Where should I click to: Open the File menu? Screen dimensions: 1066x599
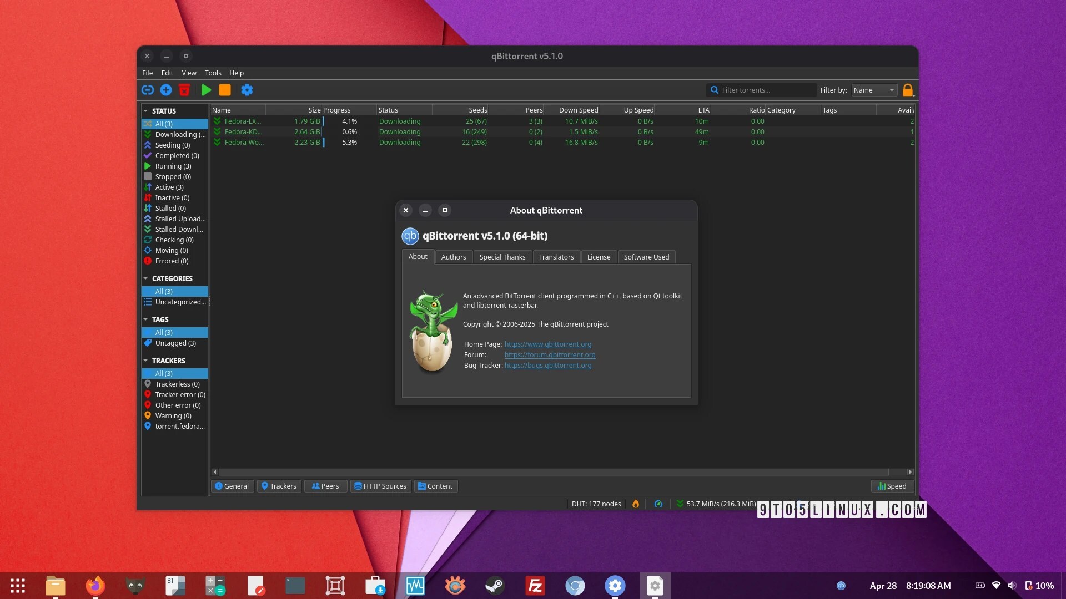147,73
